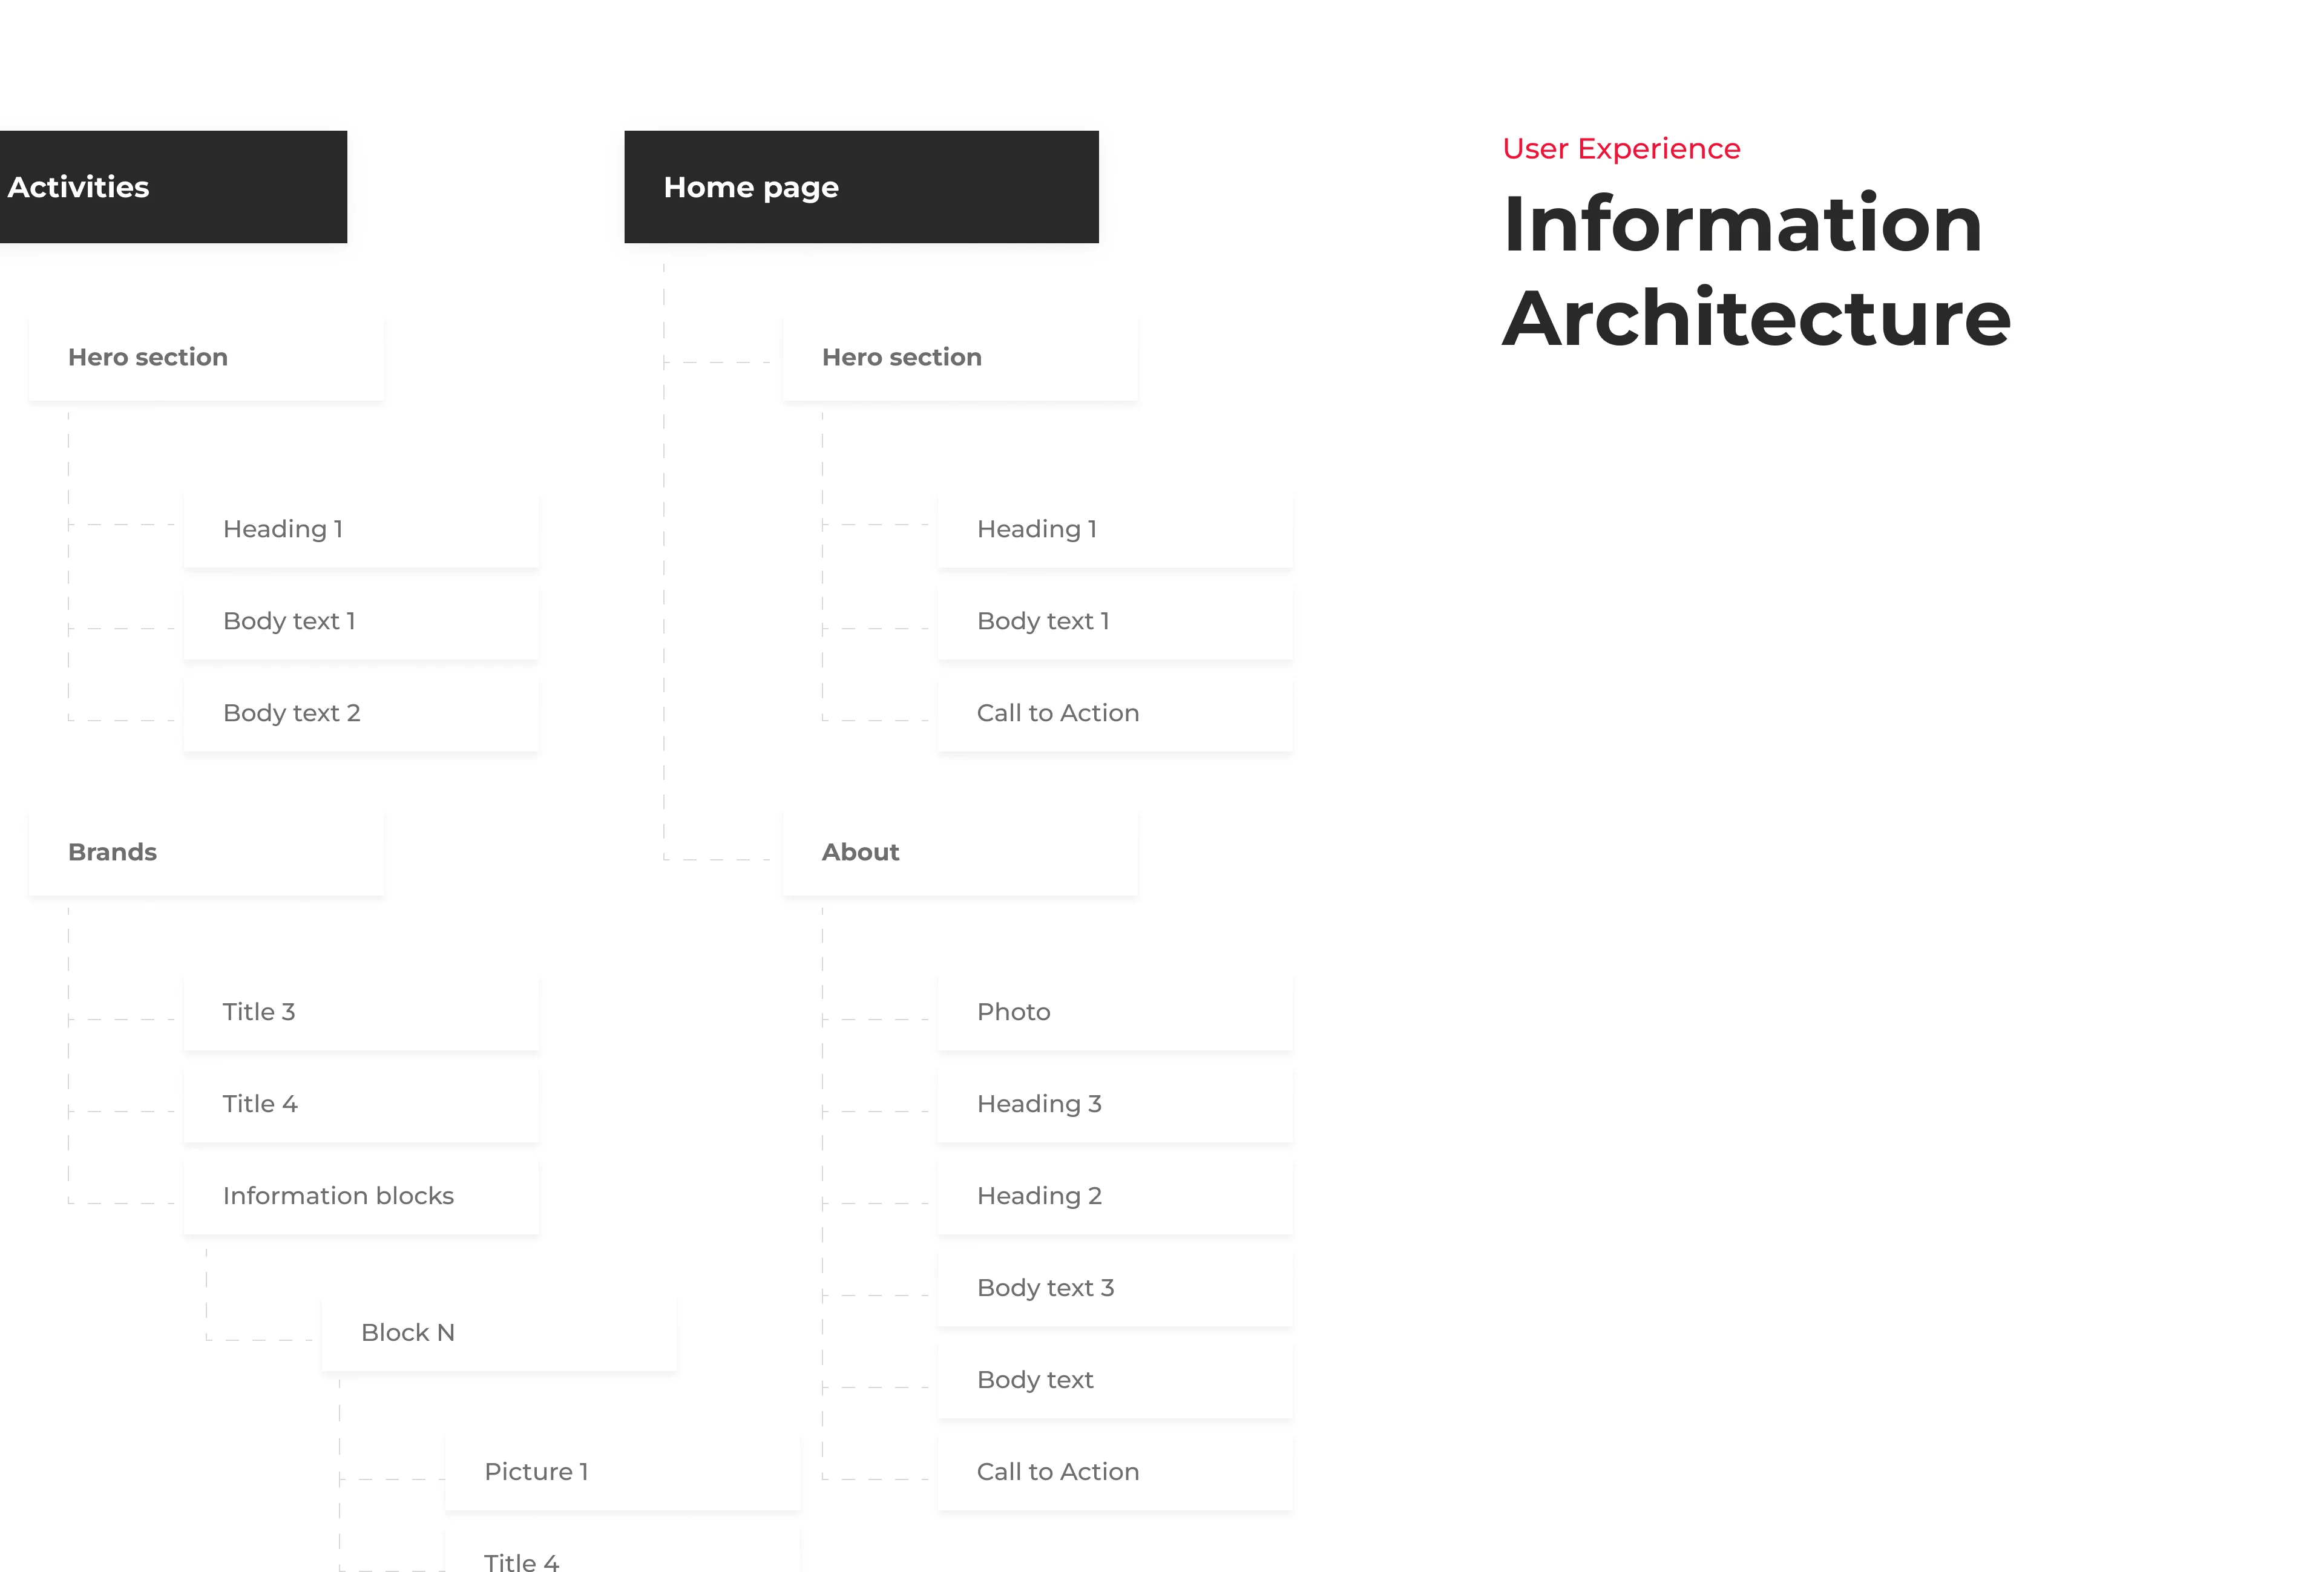The height and width of the screenshot is (1572, 2324).
Task: Select the Body text 3 node
Action: pyautogui.click(x=1114, y=1288)
